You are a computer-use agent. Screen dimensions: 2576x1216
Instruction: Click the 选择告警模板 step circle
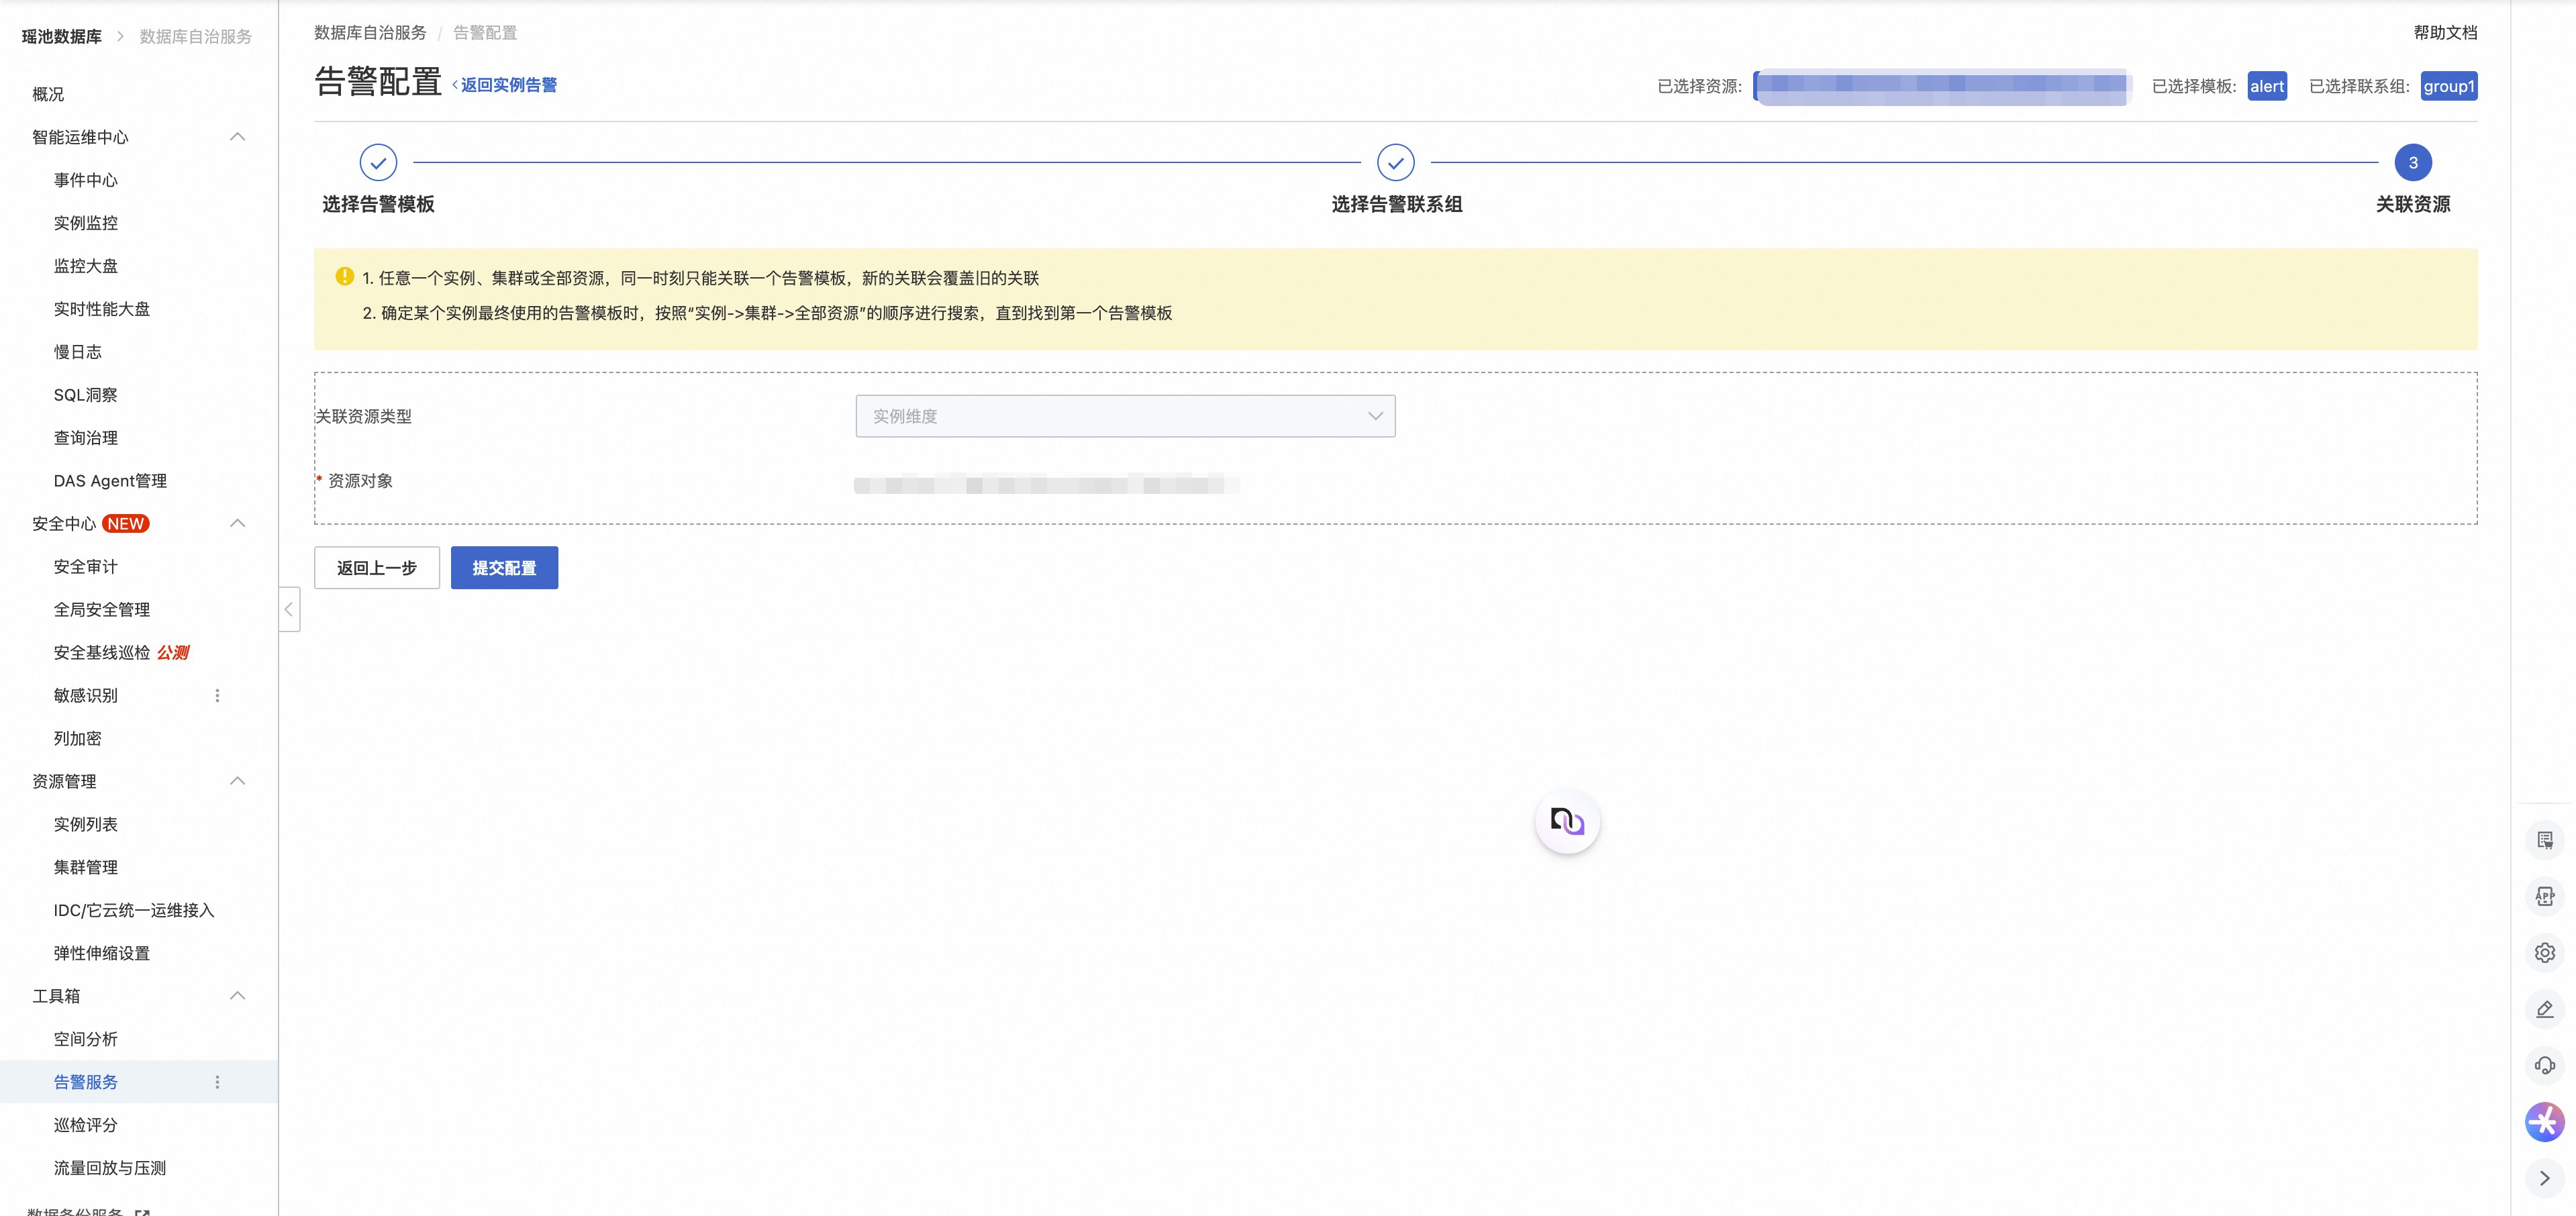(378, 162)
